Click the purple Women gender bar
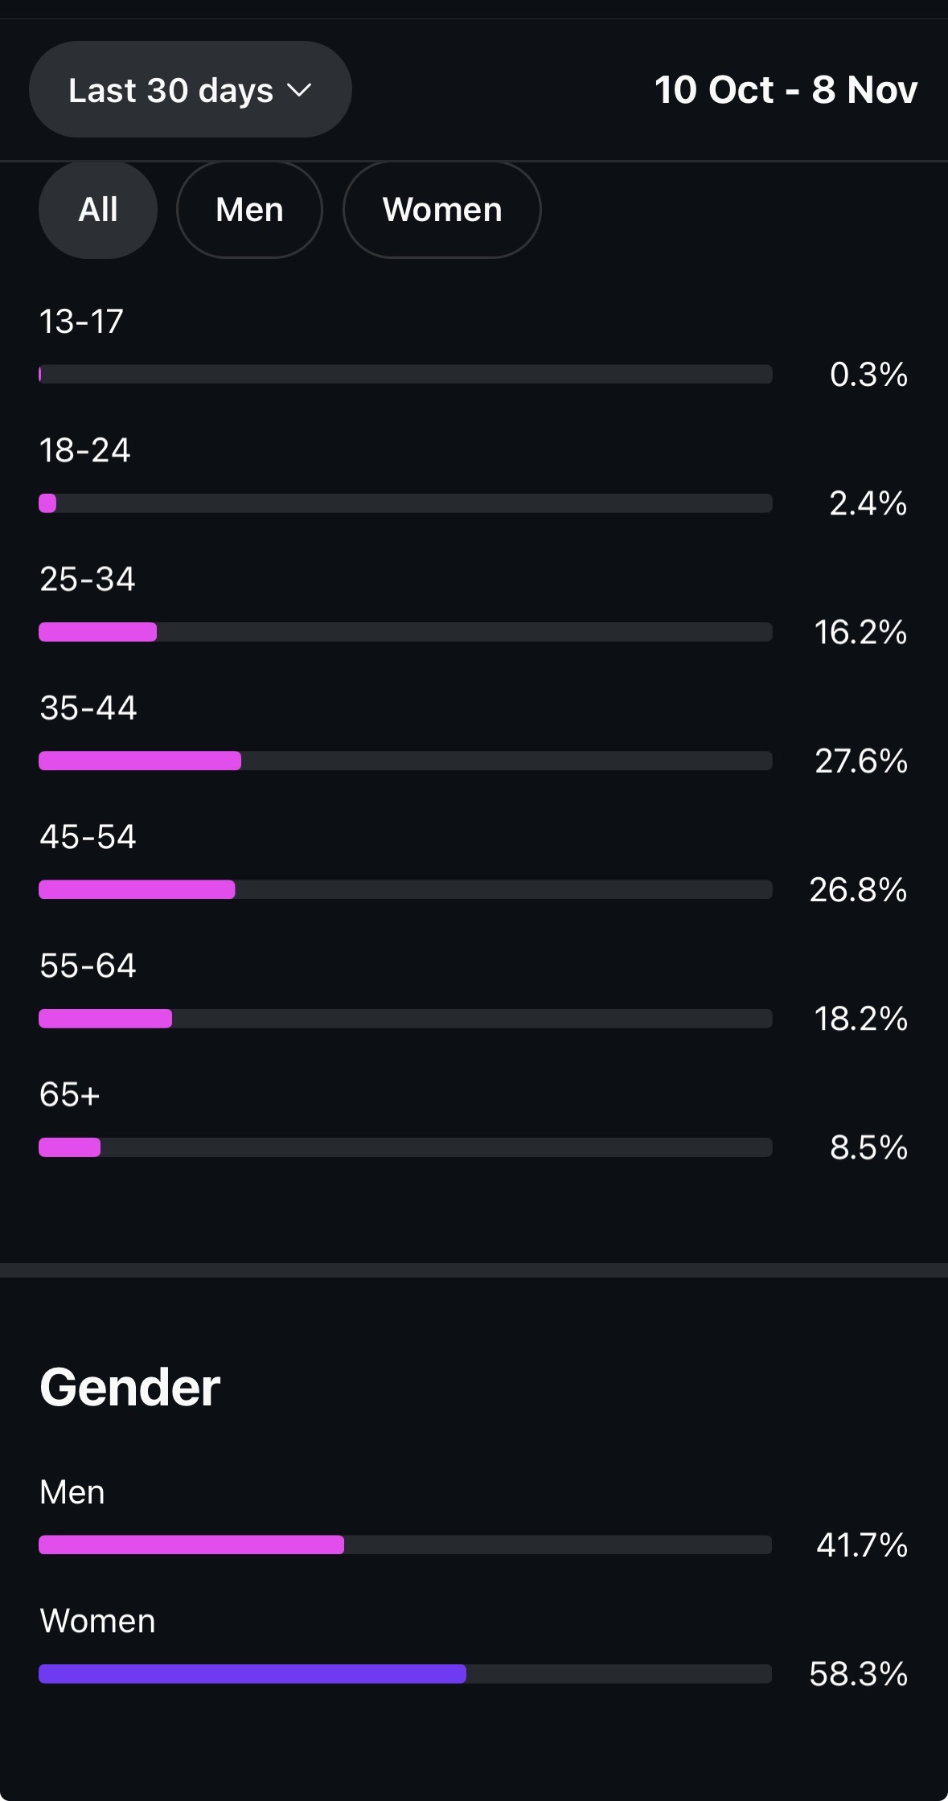Viewport: 948px width, 1801px height. pyautogui.click(x=252, y=1674)
